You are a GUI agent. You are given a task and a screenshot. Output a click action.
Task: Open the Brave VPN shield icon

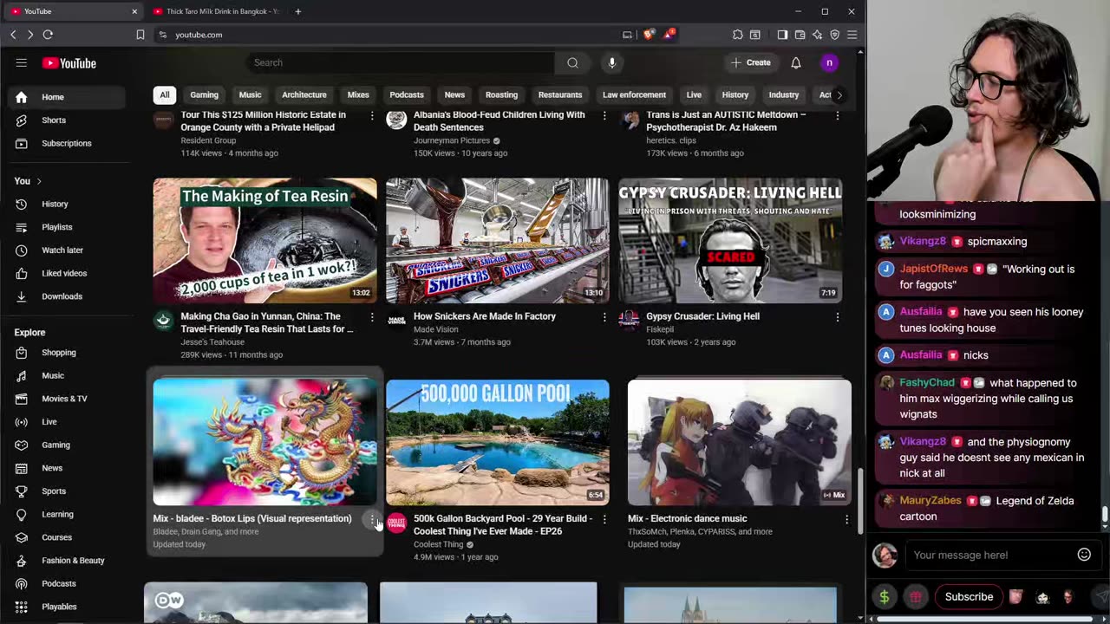(834, 35)
